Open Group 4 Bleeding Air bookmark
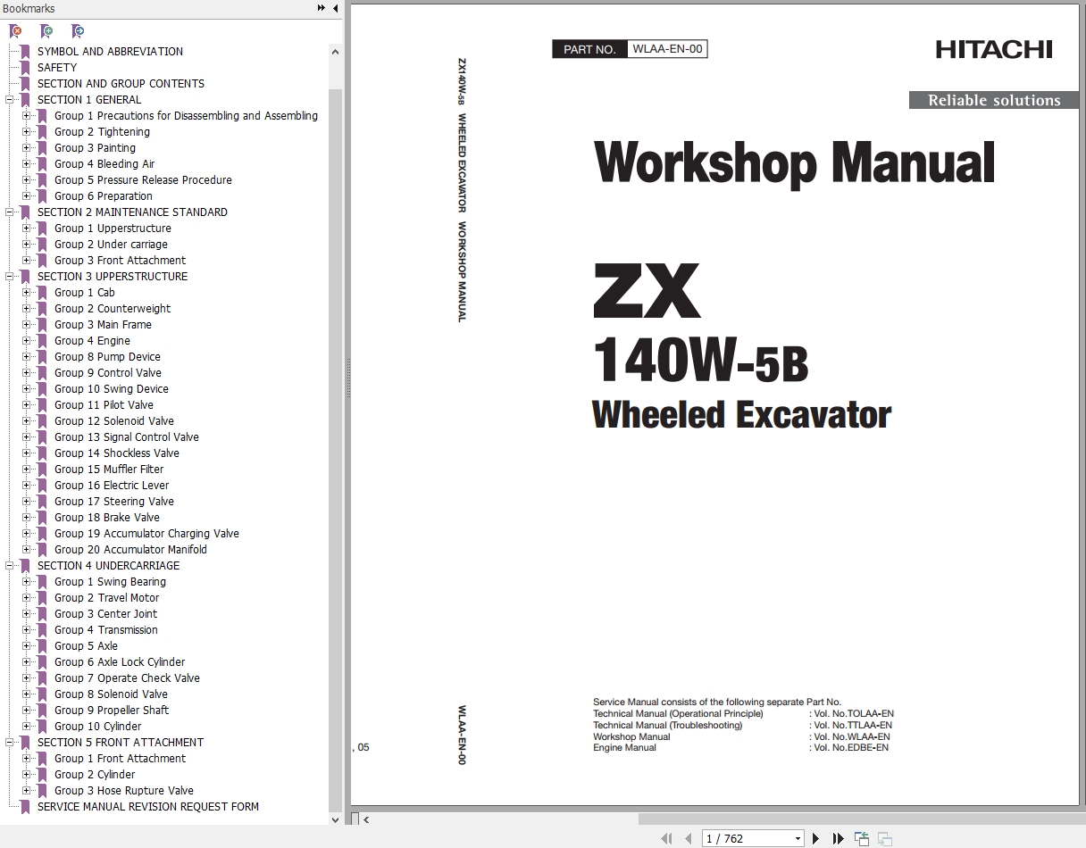This screenshot has width=1086, height=848. (x=104, y=164)
